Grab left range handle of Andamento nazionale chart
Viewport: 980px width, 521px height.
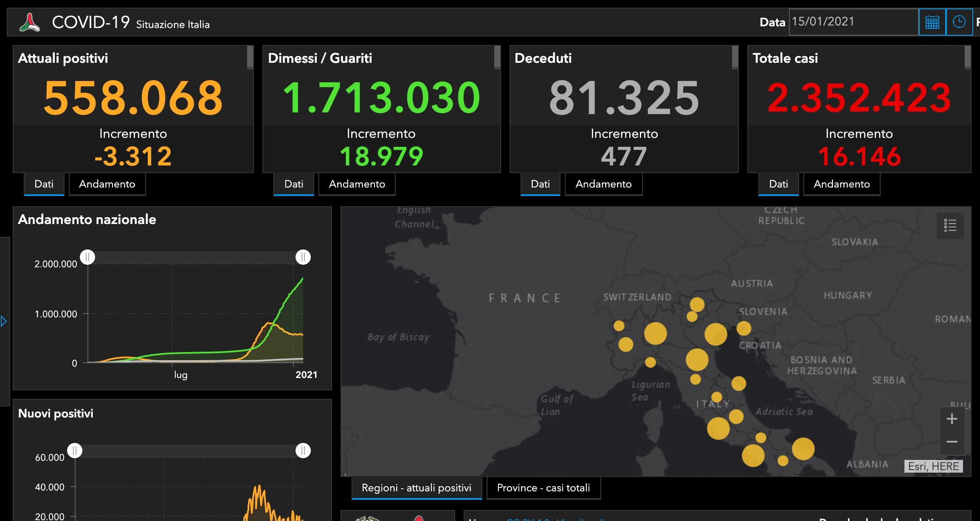tap(87, 257)
